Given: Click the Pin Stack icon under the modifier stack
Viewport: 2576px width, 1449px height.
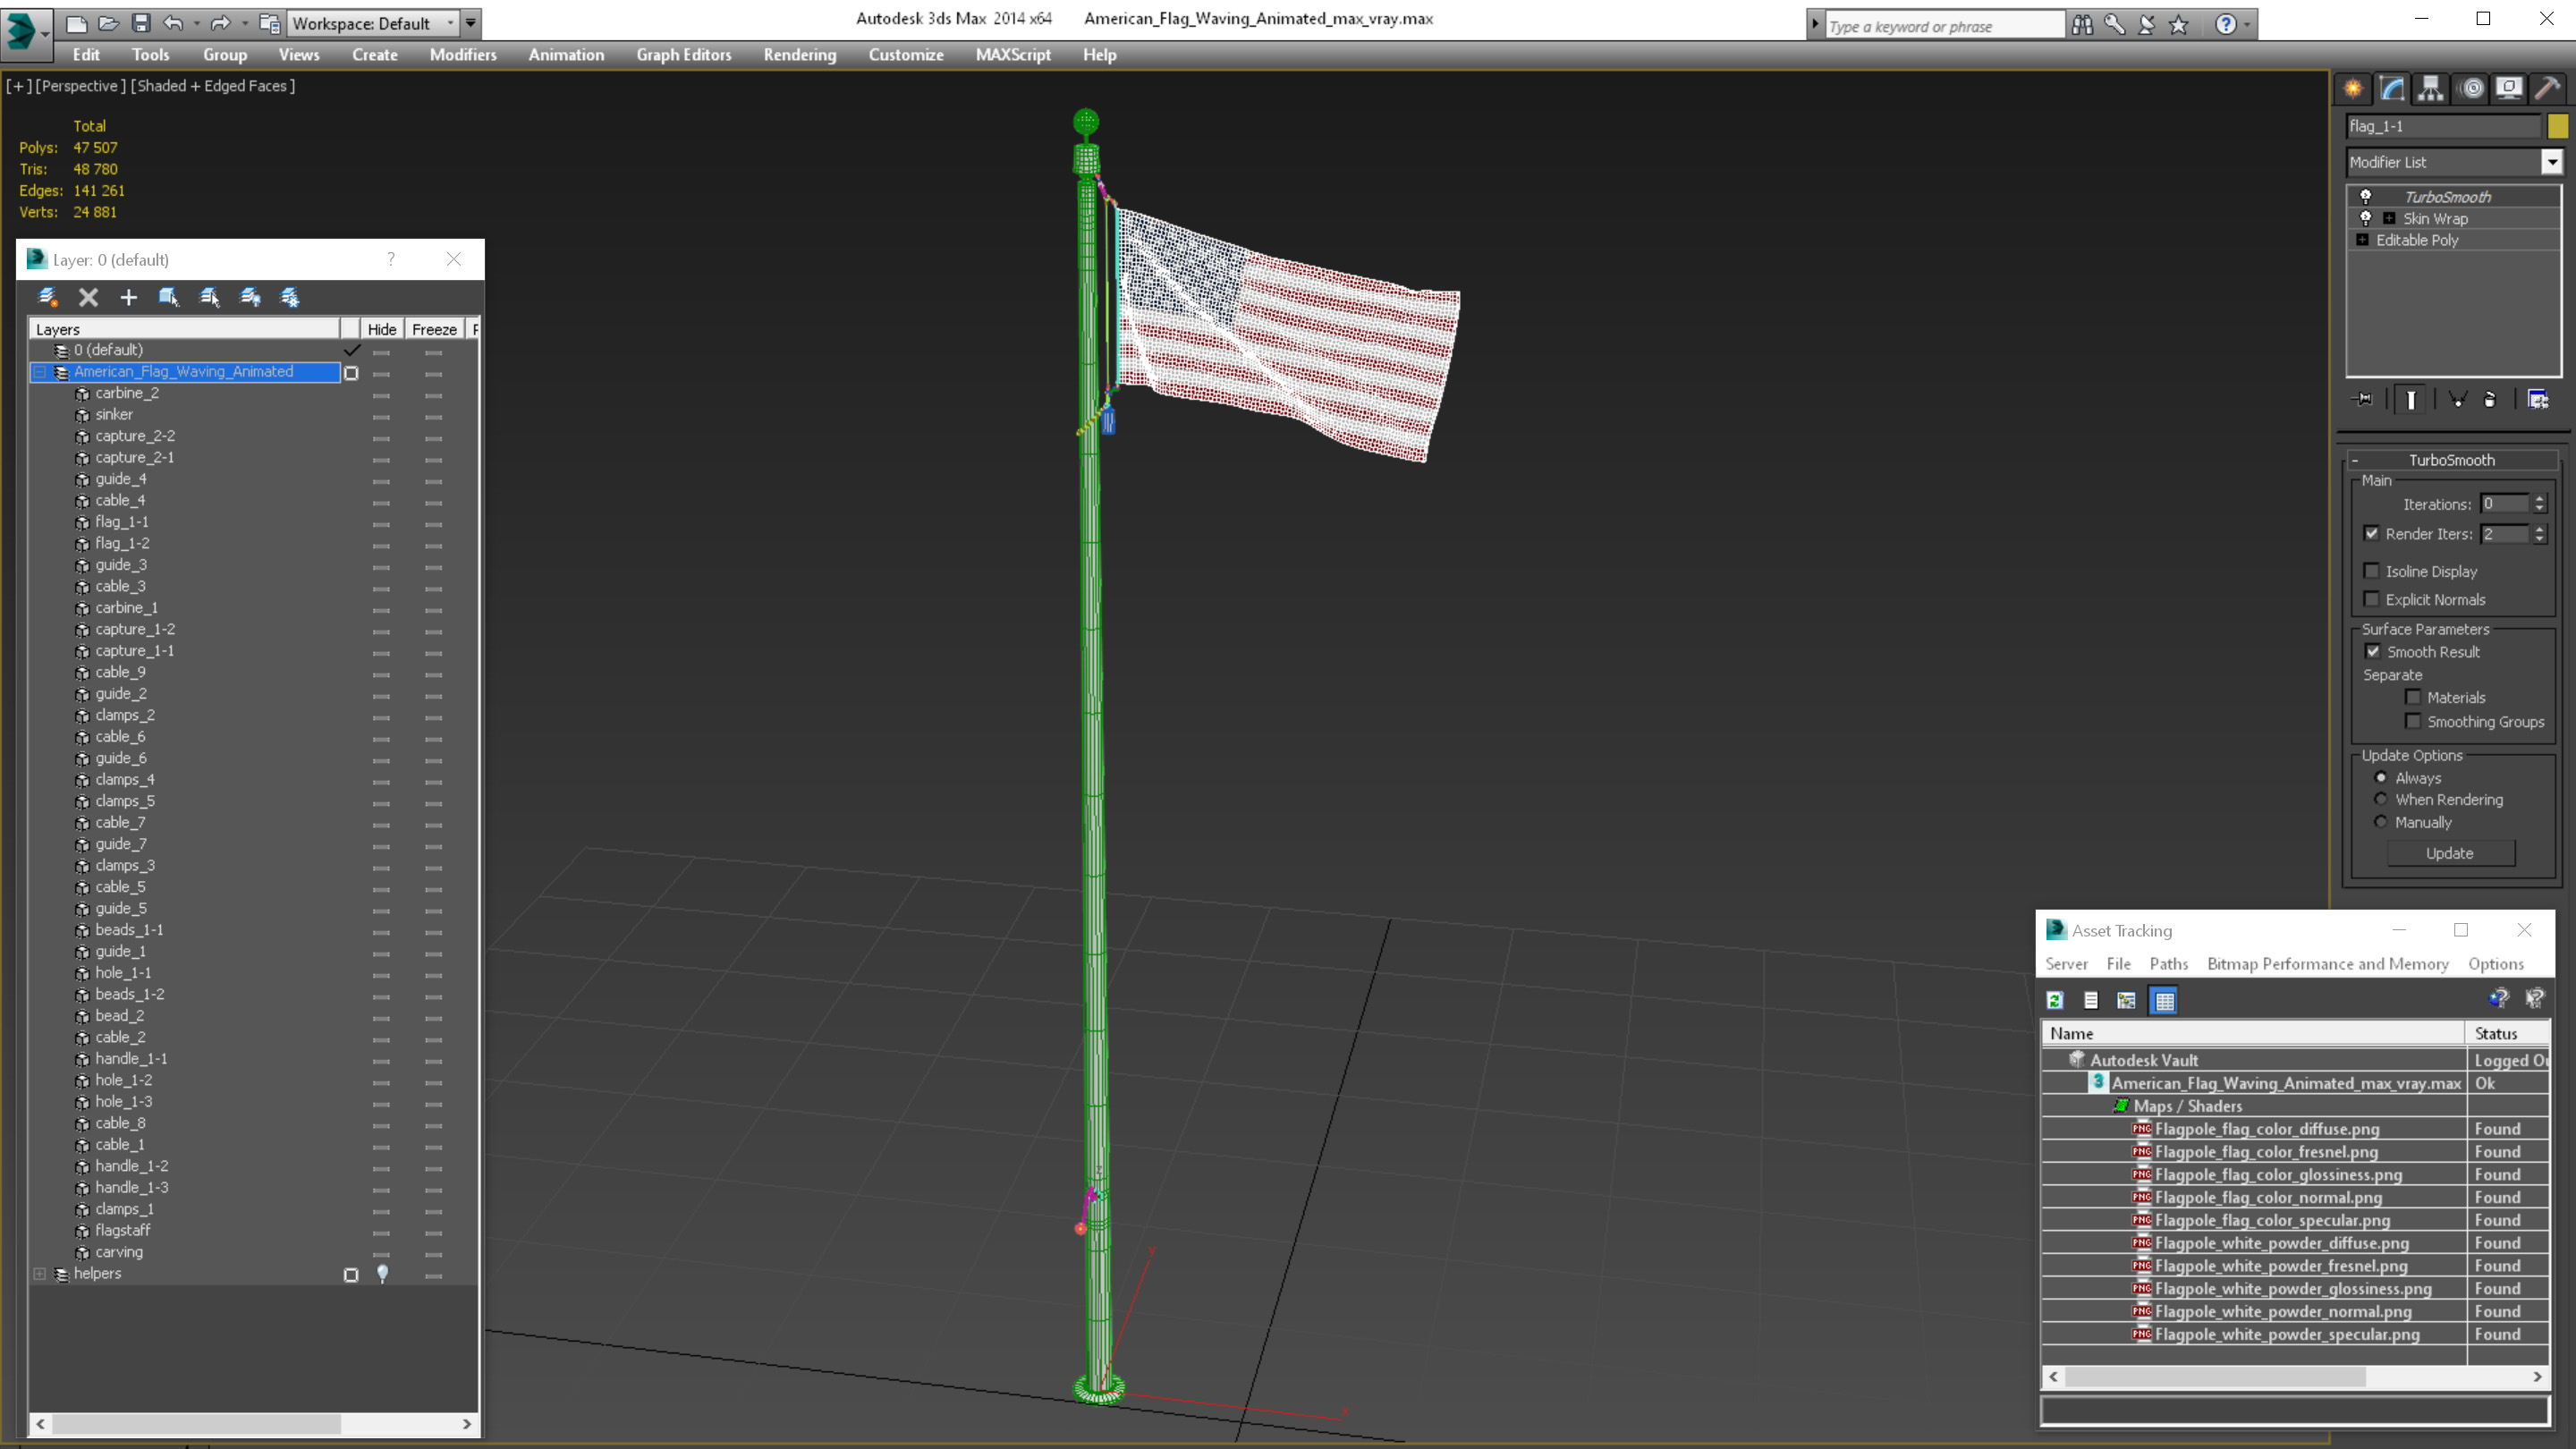Looking at the screenshot, I should [x=2363, y=399].
